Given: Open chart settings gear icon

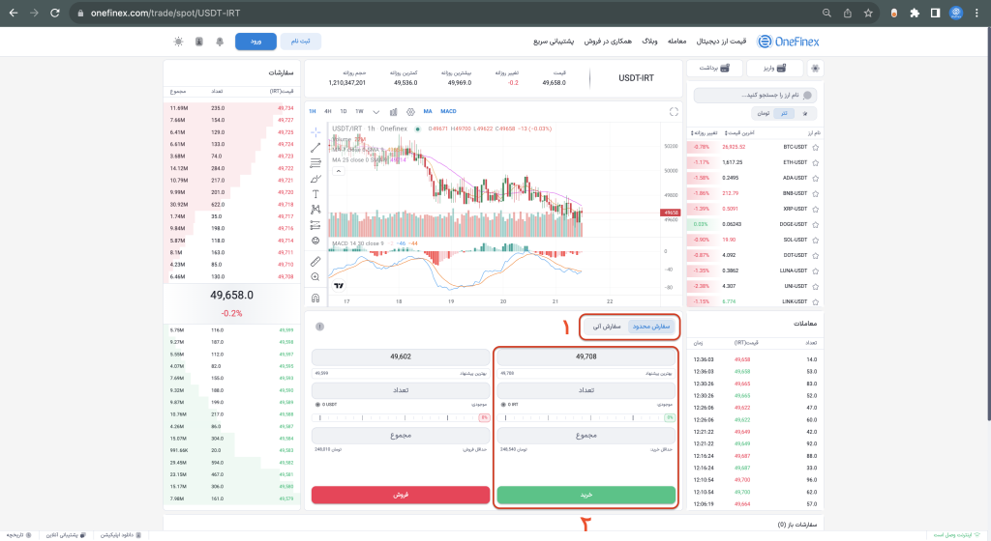Looking at the screenshot, I should point(410,111).
